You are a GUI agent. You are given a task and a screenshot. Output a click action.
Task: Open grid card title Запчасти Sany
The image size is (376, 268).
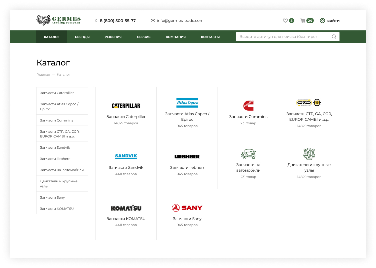[x=187, y=219]
